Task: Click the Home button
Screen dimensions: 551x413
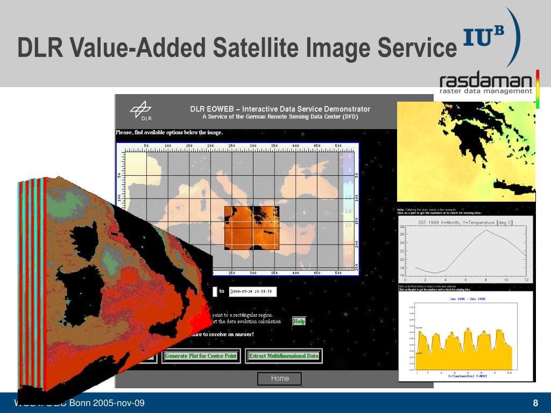Action: (280, 379)
